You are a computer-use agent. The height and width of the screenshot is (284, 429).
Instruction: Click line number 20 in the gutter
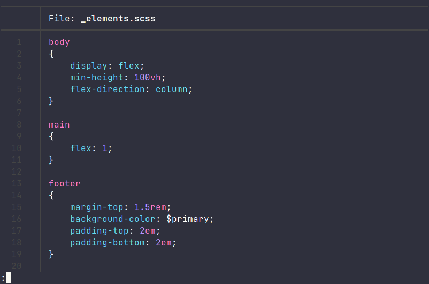tap(17, 266)
